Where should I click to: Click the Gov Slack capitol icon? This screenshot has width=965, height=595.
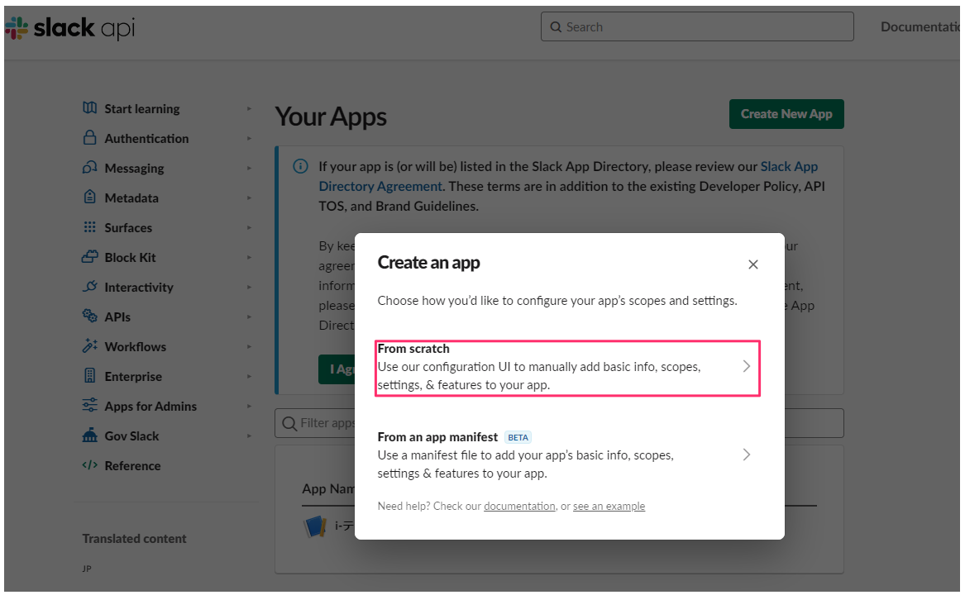pyautogui.click(x=90, y=435)
